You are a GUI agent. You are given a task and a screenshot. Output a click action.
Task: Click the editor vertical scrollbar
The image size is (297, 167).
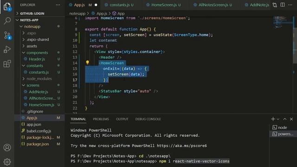[x=295, y=45]
